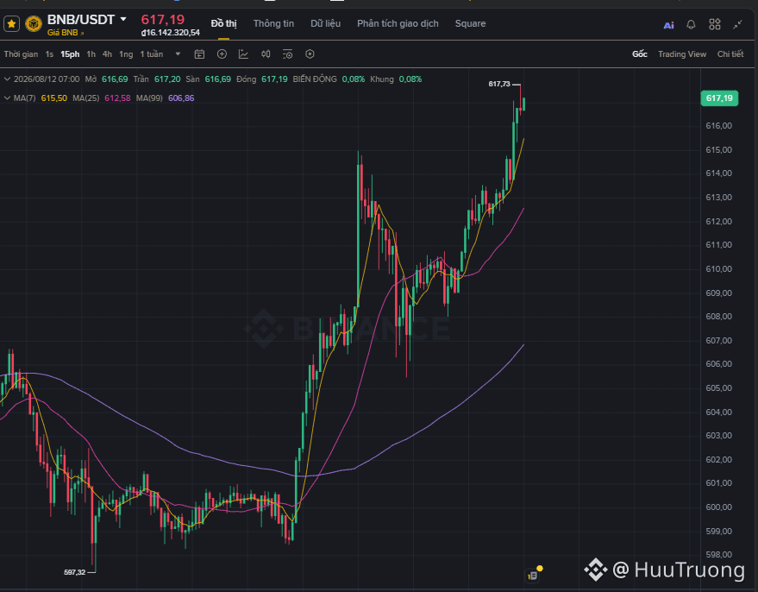Open the Phân tích giao dịch tab
The width and height of the screenshot is (758, 592).
point(398,23)
